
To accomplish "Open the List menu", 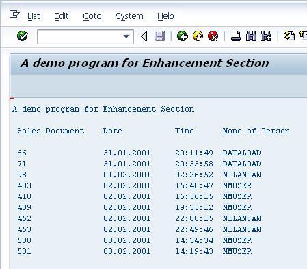I will pyautogui.click(x=34, y=16).
